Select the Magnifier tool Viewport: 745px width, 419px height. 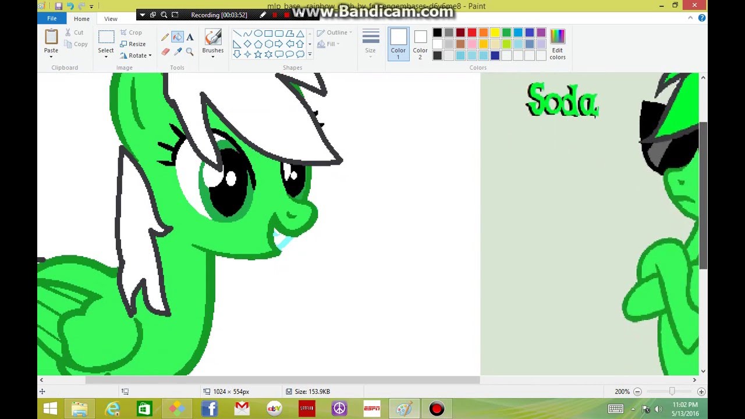(190, 52)
